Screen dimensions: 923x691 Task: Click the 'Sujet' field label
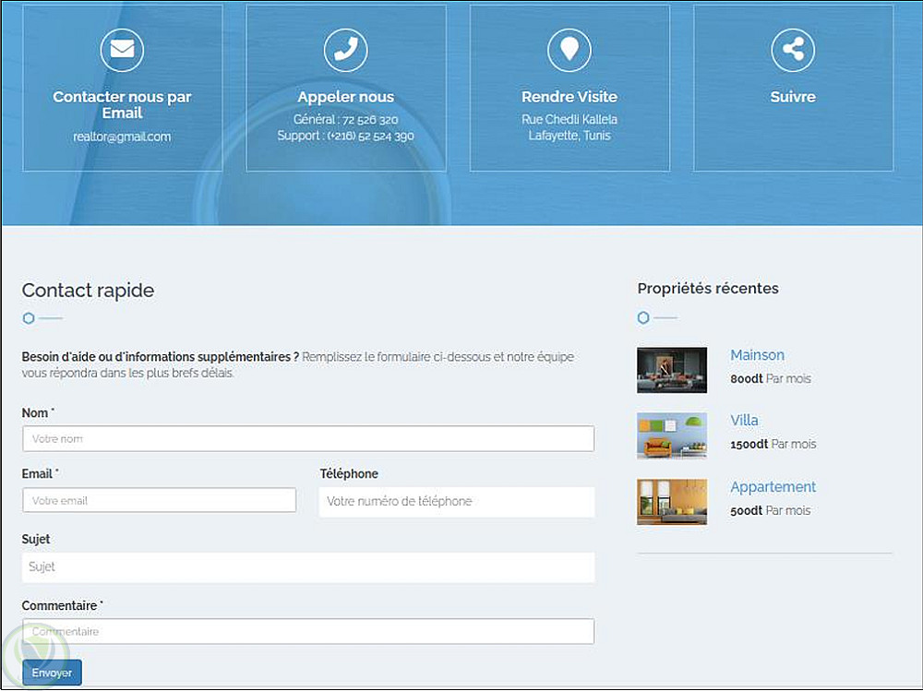click(x=36, y=539)
